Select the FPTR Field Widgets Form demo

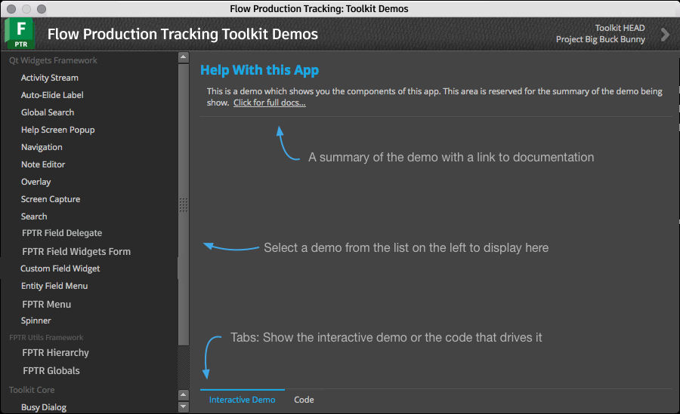click(76, 252)
